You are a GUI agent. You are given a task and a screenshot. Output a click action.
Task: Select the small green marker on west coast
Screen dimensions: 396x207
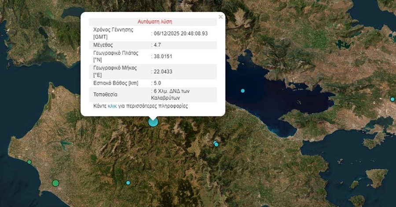click(29, 162)
